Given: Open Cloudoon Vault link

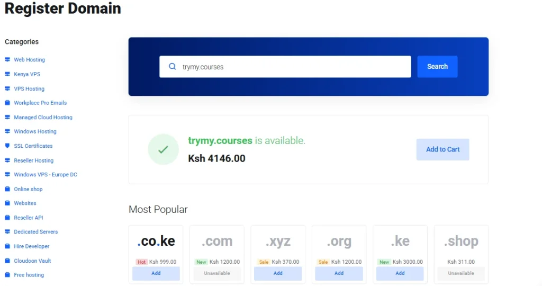Looking at the screenshot, I should click(32, 261).
